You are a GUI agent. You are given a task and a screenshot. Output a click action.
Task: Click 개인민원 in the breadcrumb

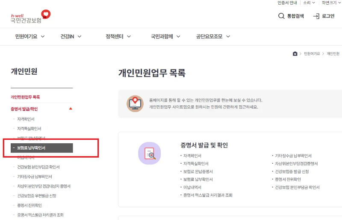tap(333, 54)
